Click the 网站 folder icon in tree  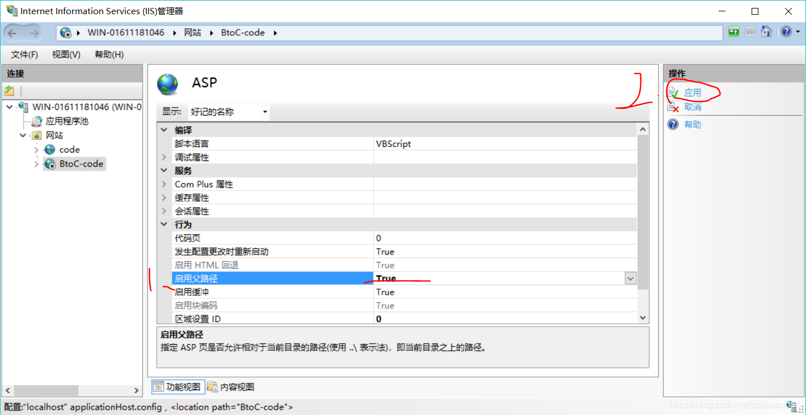[x=37, y=135]
